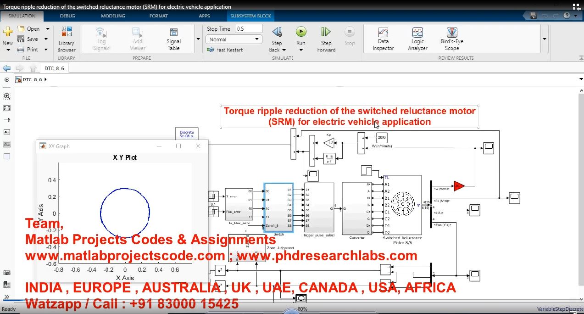Click the Hide/Show Model Browser icon
Viewport: 584px width, 314px height.
6,79
